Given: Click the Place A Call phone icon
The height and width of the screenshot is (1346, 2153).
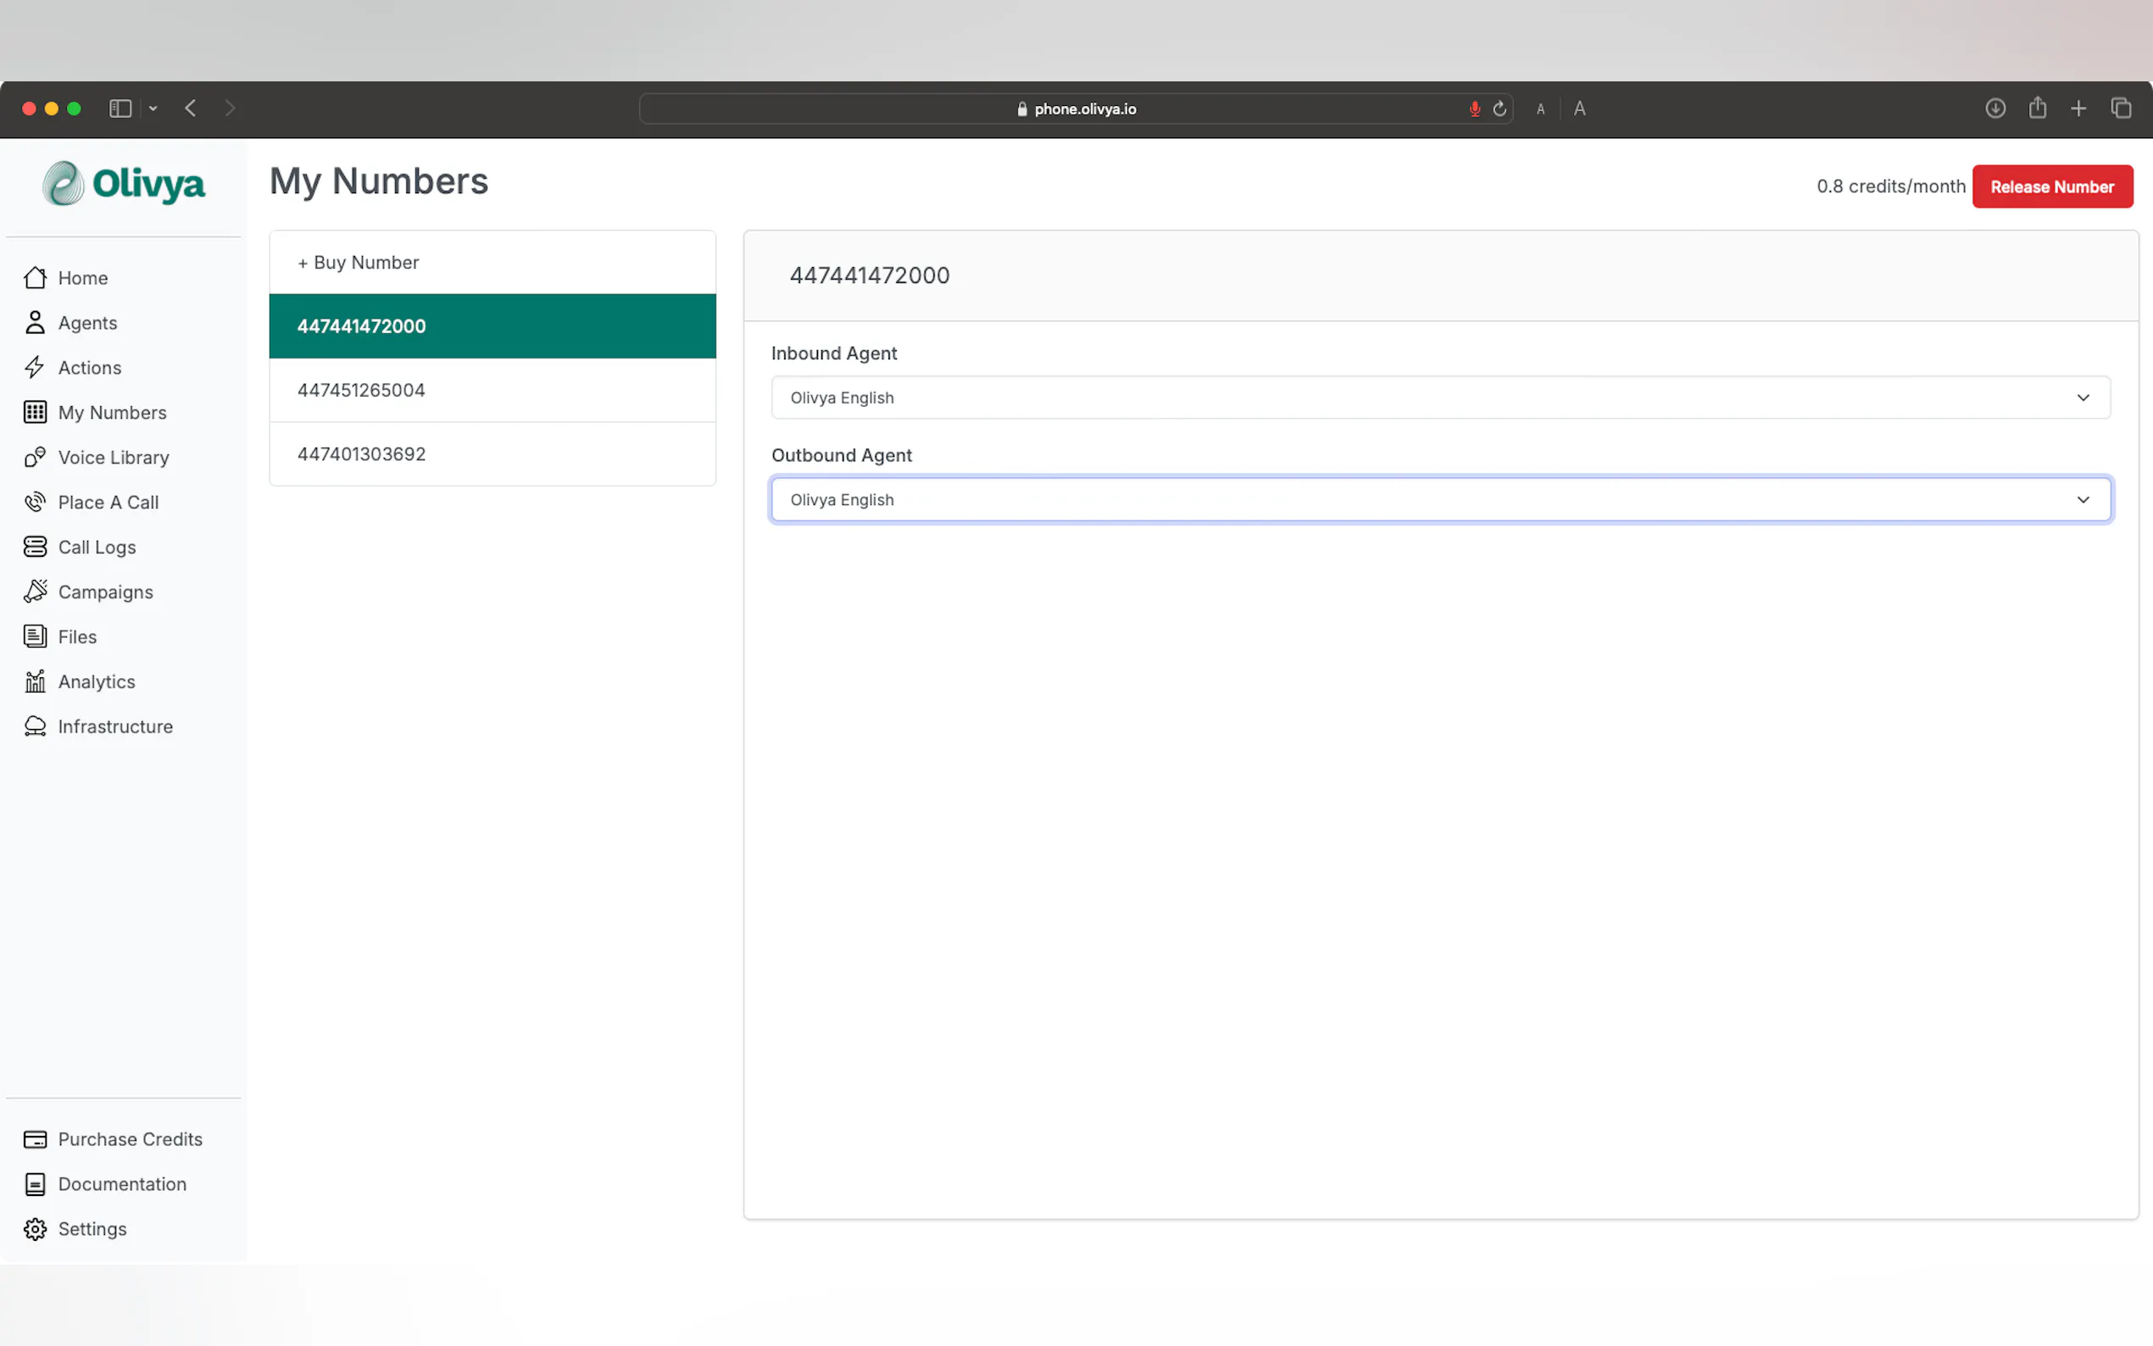Looking at the screenshot, I should point(35,502).
